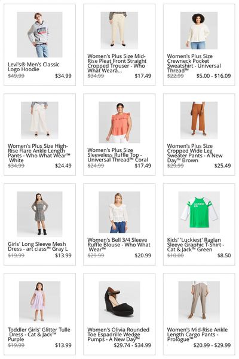Open the Girls' Long Sleeve Mesh Dress title
Screen dimensions: 239x359
38,247
